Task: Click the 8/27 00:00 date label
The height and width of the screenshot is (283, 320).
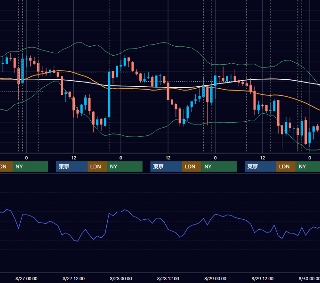Action: point(26,278)
